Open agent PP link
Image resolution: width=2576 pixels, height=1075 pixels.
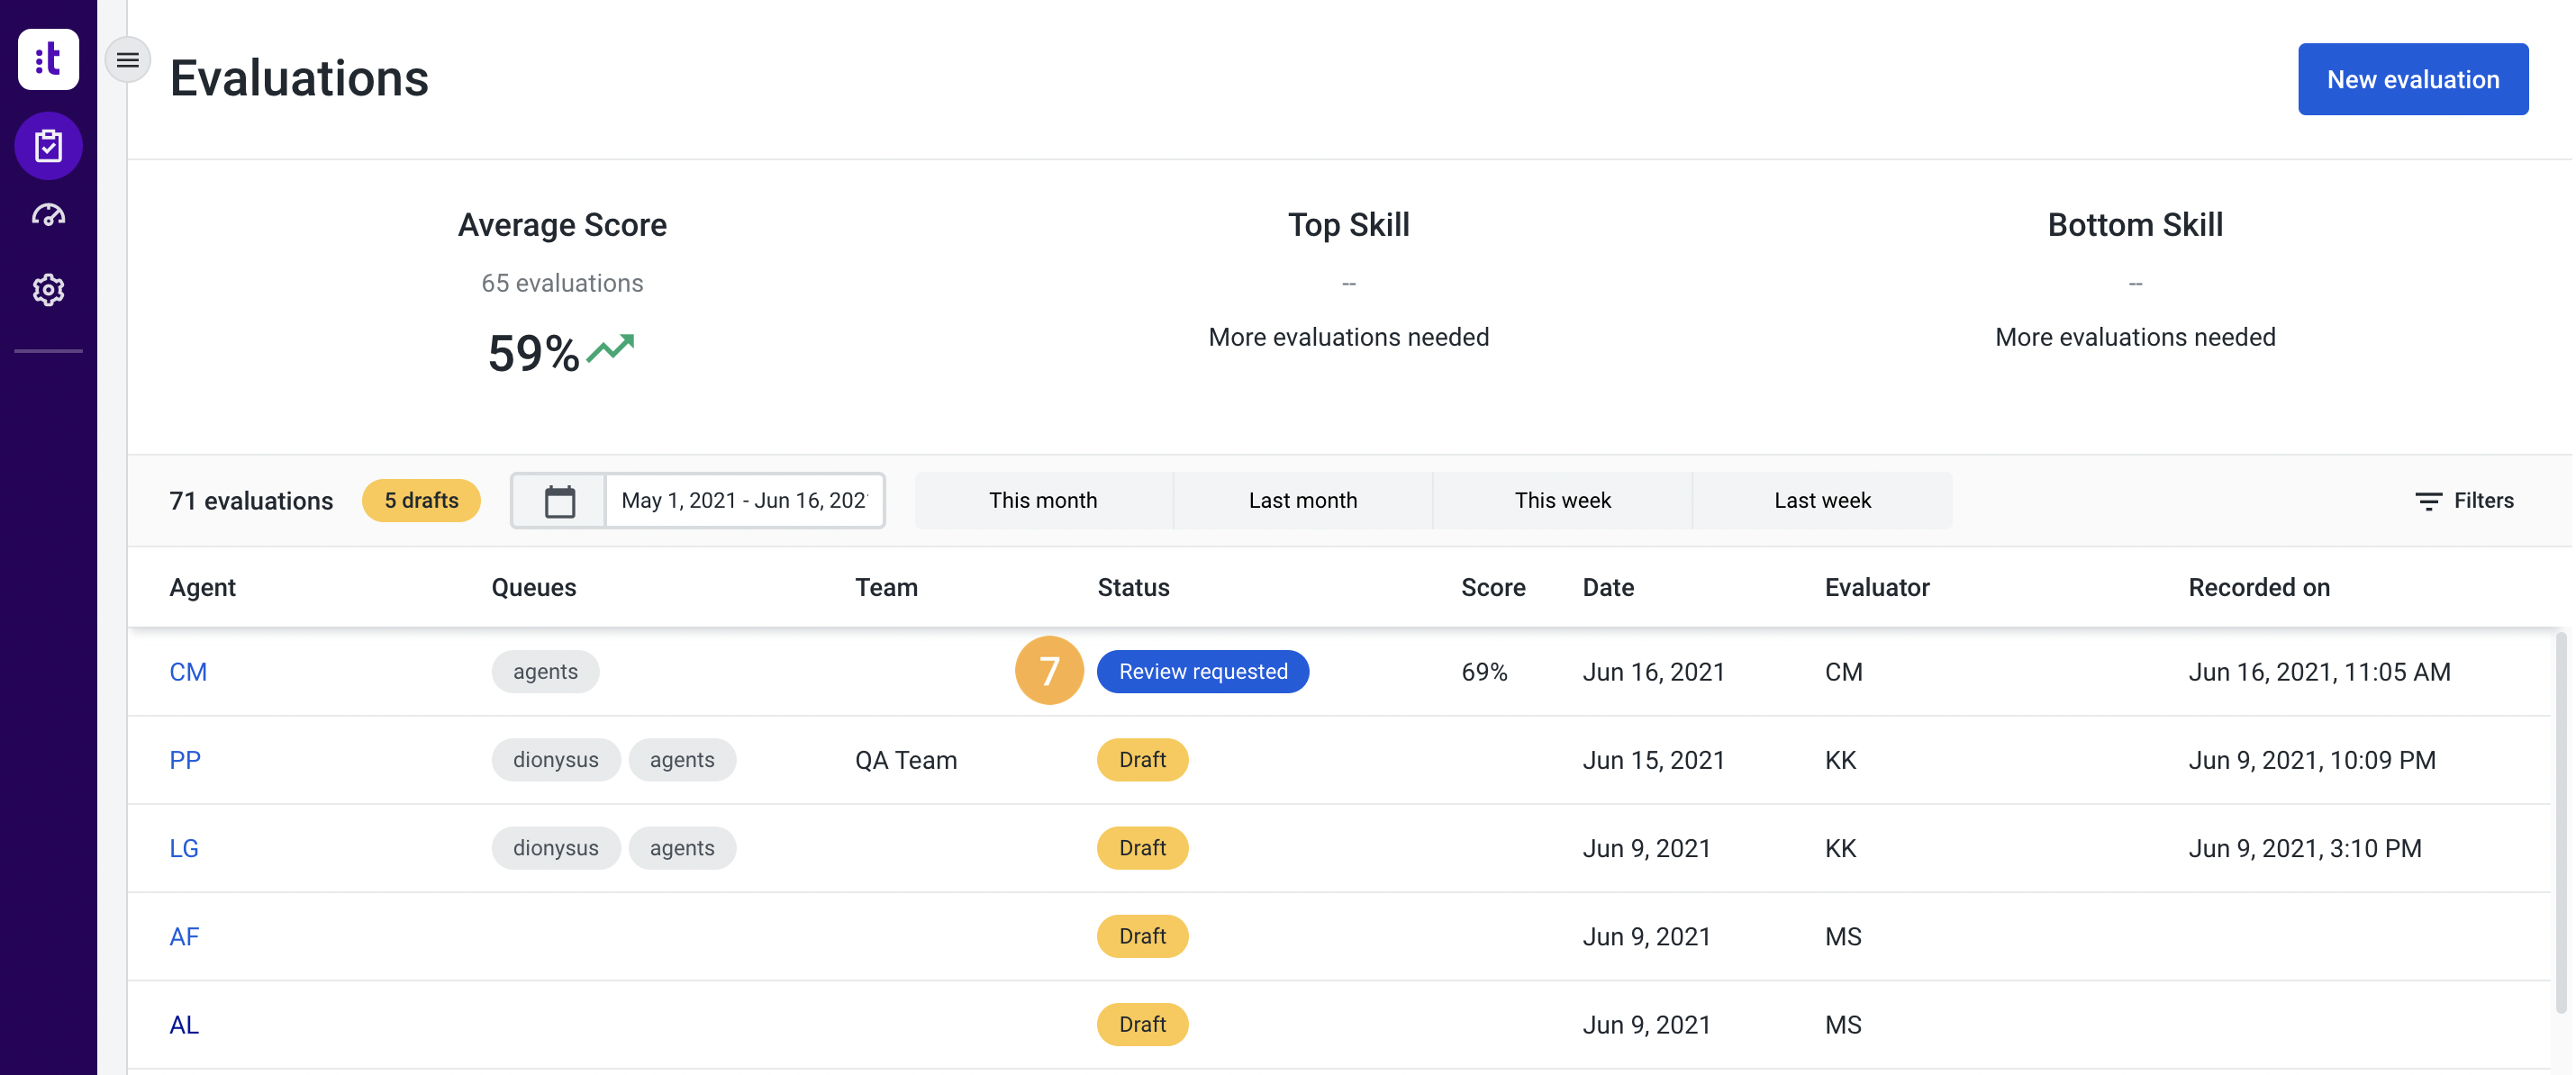[185, 760]
